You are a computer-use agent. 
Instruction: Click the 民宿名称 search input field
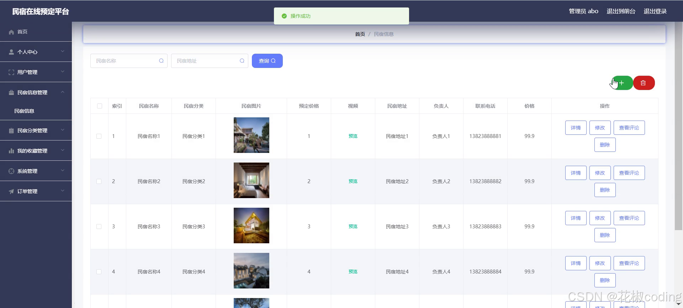coord(129,61)
